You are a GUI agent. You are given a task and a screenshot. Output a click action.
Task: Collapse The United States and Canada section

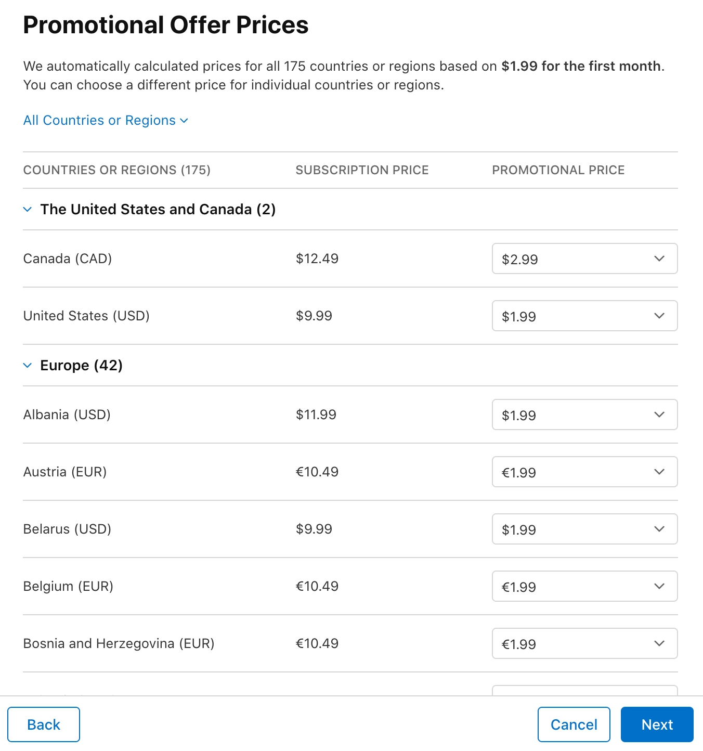point(28,209)
